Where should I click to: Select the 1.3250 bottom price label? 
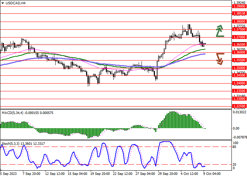[239, 106]
